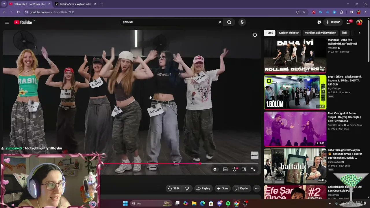Like the video with 52 B likes
This screenshot has width=370, height=208.
173,188
